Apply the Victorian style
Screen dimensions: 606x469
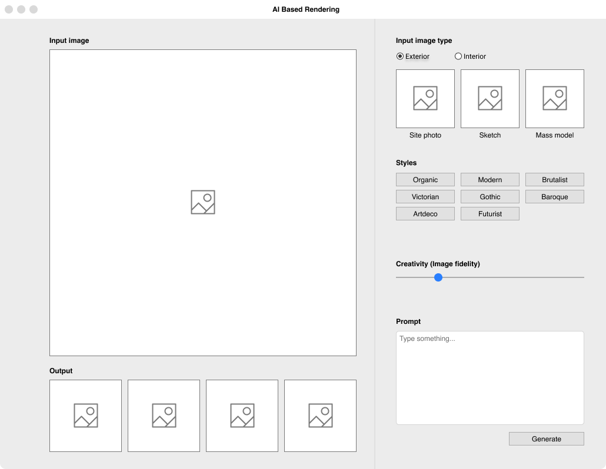click(x=425, y=197)
